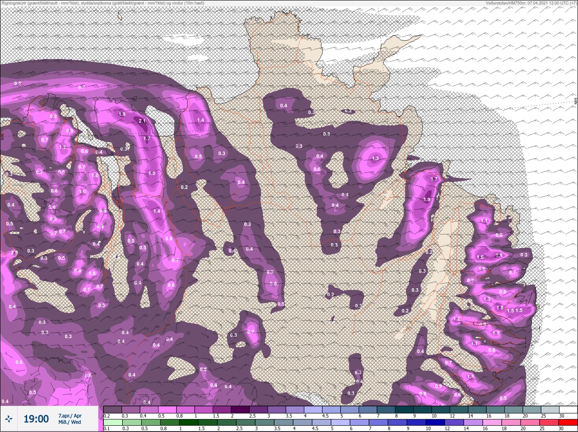Click the Veðurstofan star logo icon
Viewport: 578px width, 432px height.
tap(9, 419)
